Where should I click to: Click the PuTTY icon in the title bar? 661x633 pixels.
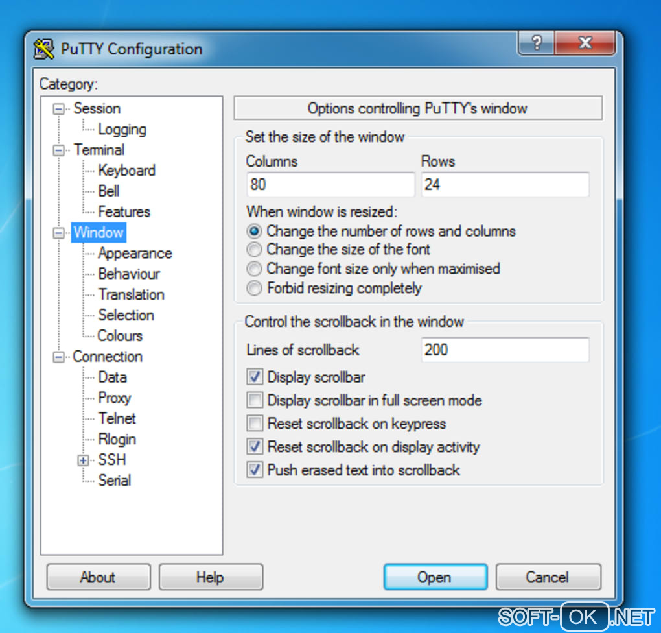point(44,49)
